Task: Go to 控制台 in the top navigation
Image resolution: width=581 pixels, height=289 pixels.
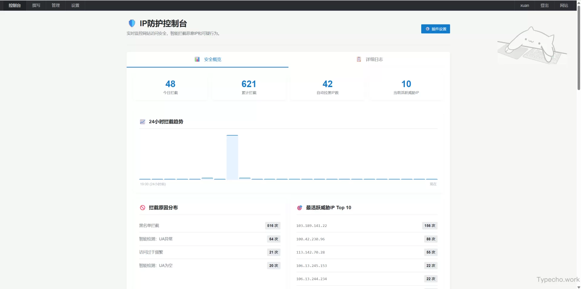Action: pos(15,5)
